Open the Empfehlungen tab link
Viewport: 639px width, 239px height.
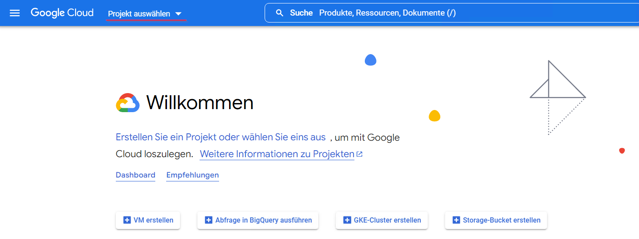[x=193, y=175]
